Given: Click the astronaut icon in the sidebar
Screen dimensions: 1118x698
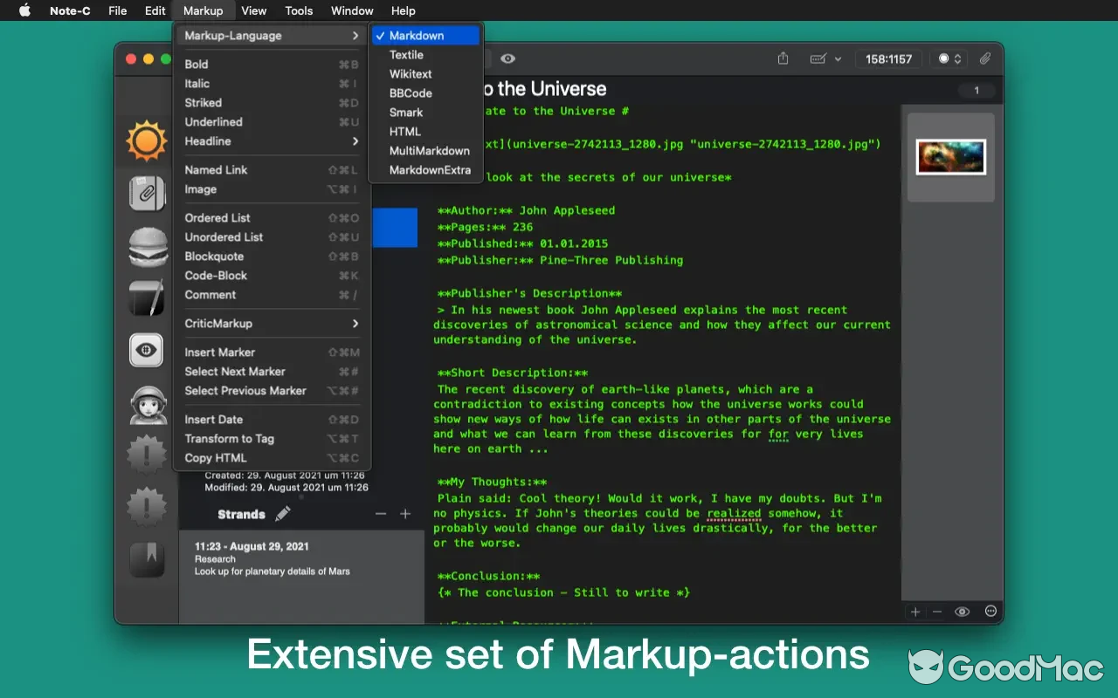Looking at the screenshot, I should pyautogui.click(x=146, y=404).
